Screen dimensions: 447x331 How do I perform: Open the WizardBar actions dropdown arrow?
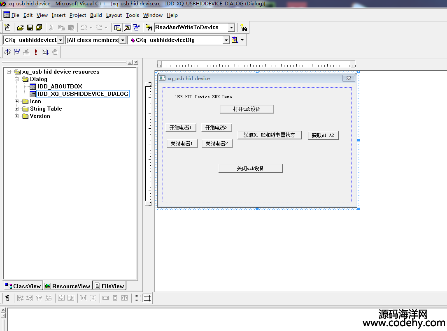242,40
